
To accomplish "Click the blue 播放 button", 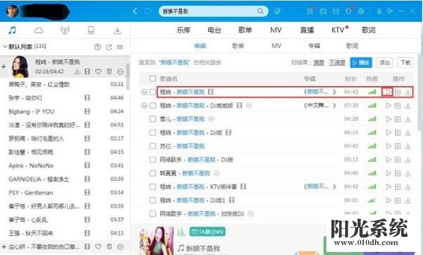I will (x=361, y=63).
